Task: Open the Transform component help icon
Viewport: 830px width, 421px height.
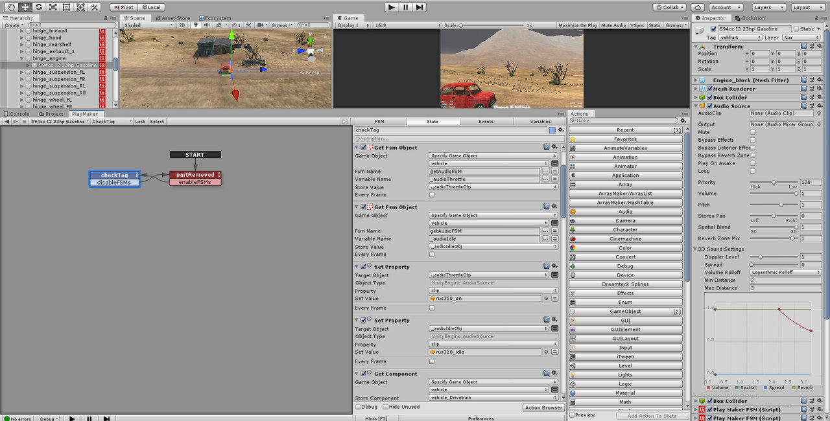Action: 804,47
